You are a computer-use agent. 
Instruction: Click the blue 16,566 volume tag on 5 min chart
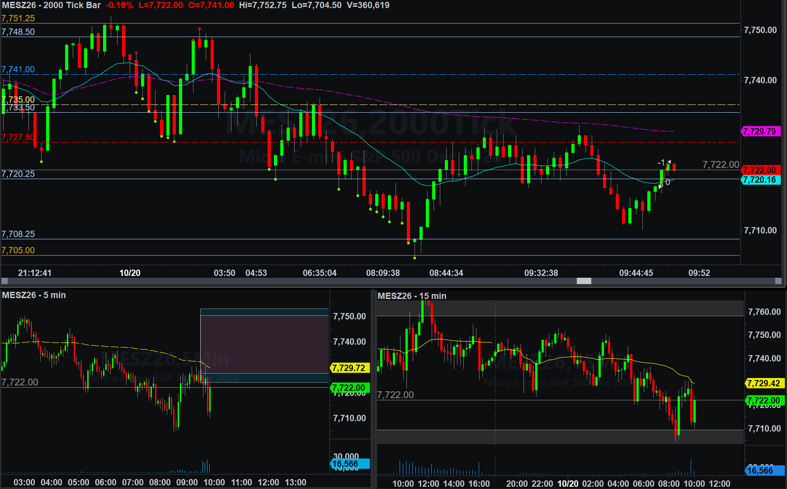tap(350, 464)
